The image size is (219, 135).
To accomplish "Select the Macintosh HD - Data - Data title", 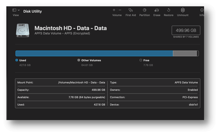I will [x=71, y=28].
